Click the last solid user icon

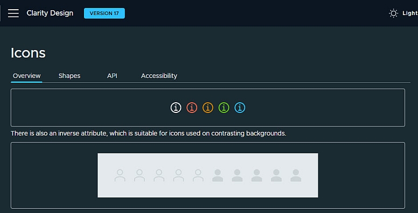[x=296, y=175]
